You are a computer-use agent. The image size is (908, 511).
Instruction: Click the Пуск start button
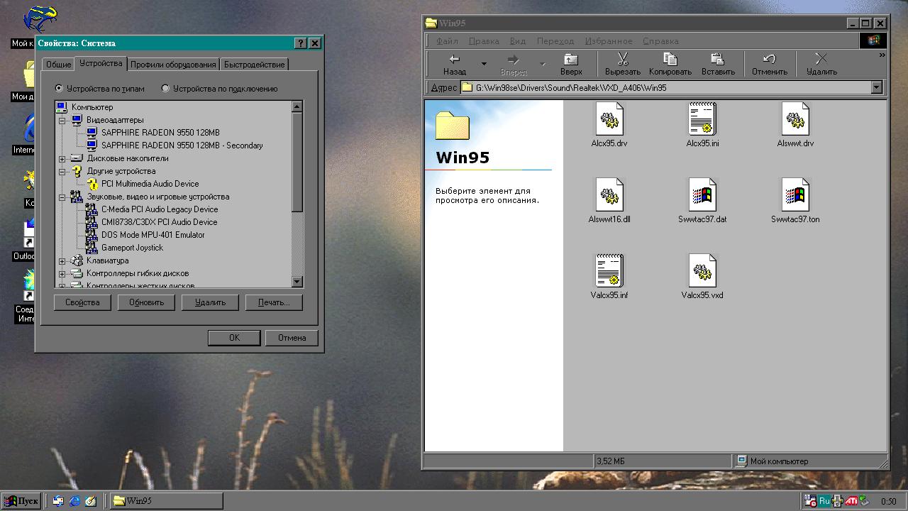[21, 501]
